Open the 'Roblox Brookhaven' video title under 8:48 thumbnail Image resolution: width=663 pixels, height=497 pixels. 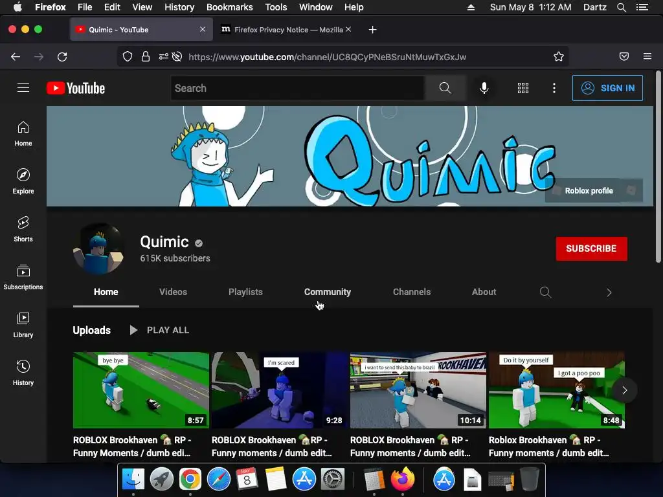click(549, 447)
